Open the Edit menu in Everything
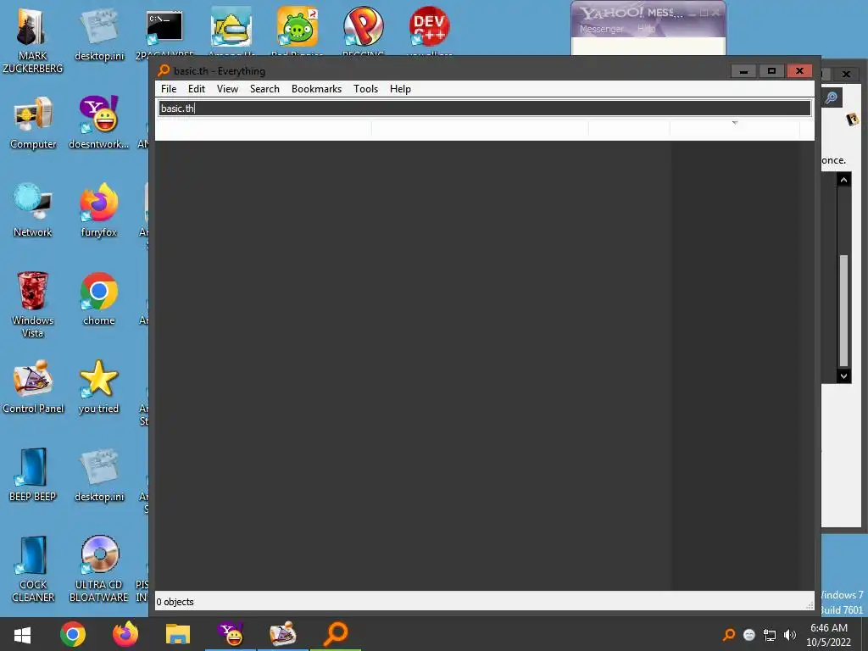This screenshot has width=868, height=651. click(197, 89)
